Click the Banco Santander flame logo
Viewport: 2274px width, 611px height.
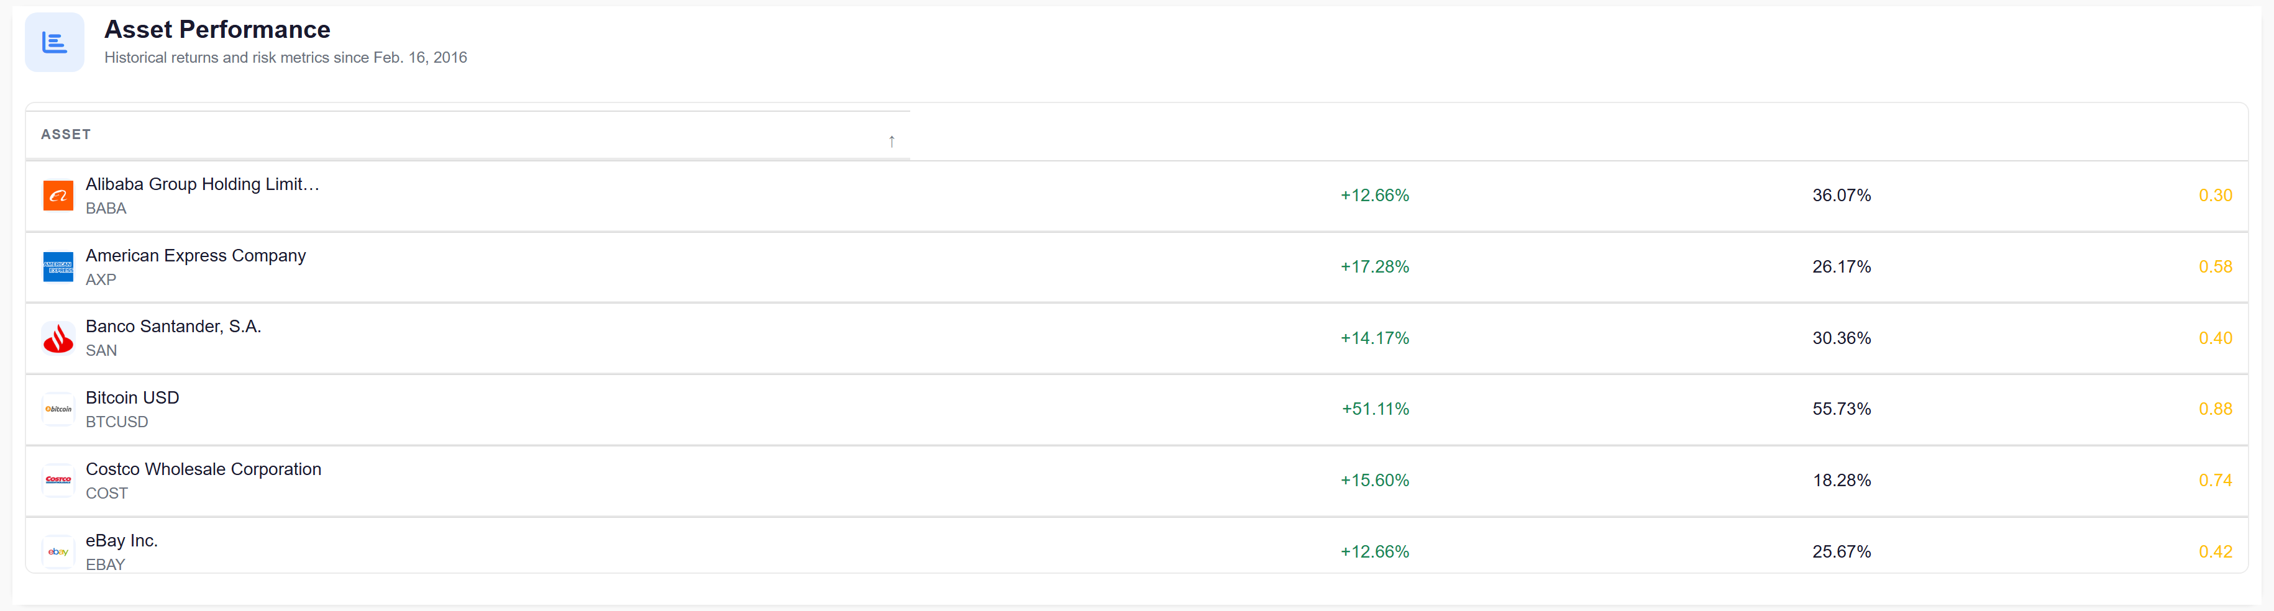coord(58,338)
